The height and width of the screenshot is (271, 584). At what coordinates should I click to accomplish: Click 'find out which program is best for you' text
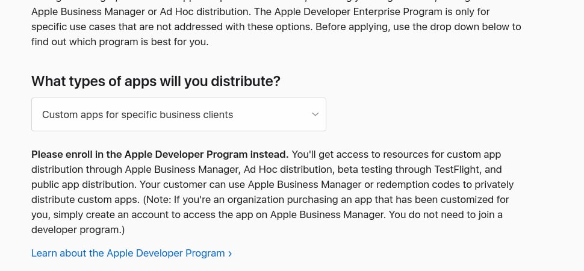click(120, 43)
